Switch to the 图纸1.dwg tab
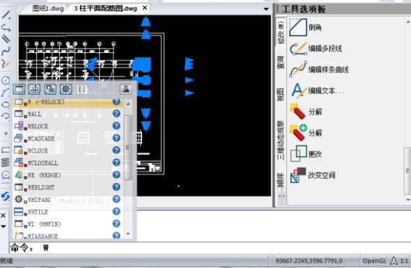Image resolution: width=411 pixels, height=268 pixels. click(x=48, y=8)
